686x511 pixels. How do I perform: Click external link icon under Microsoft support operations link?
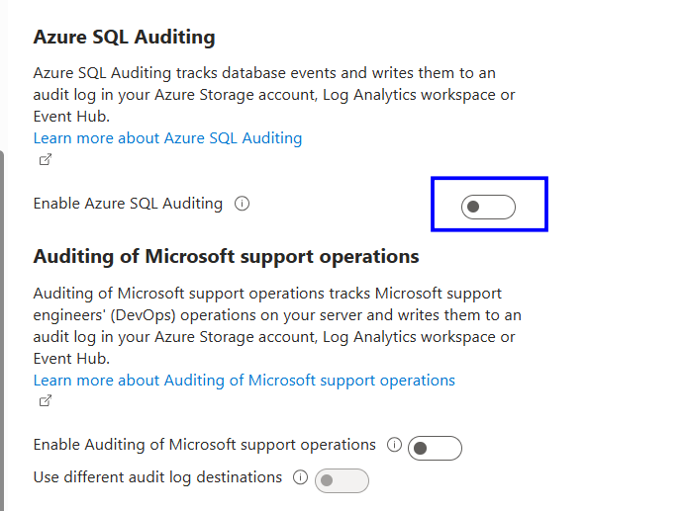coord(46,400)
